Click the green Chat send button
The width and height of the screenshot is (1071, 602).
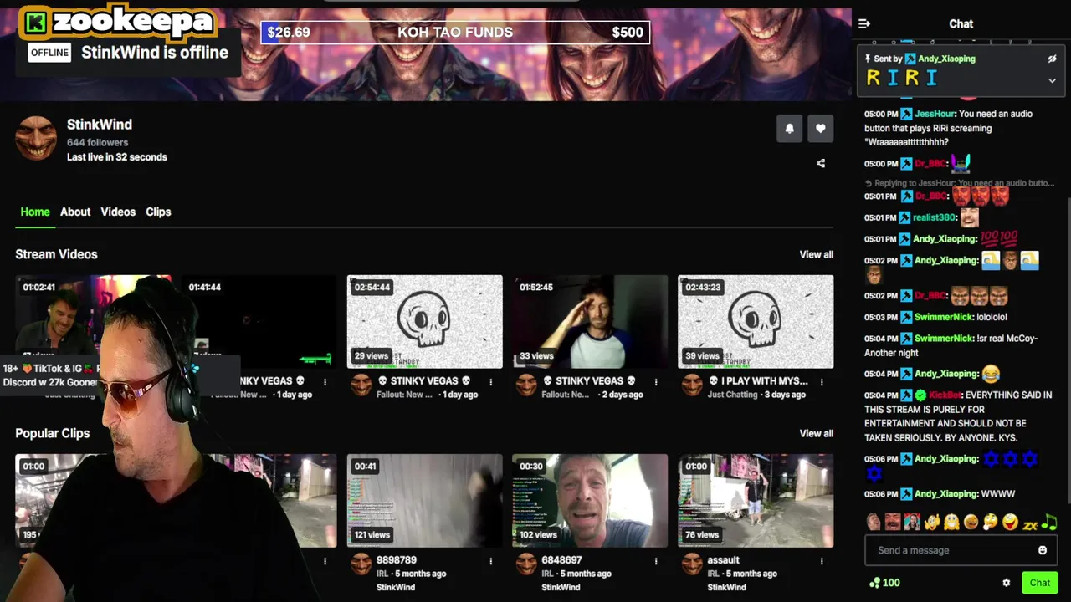pyautogui.click(x=1040, y=583)
